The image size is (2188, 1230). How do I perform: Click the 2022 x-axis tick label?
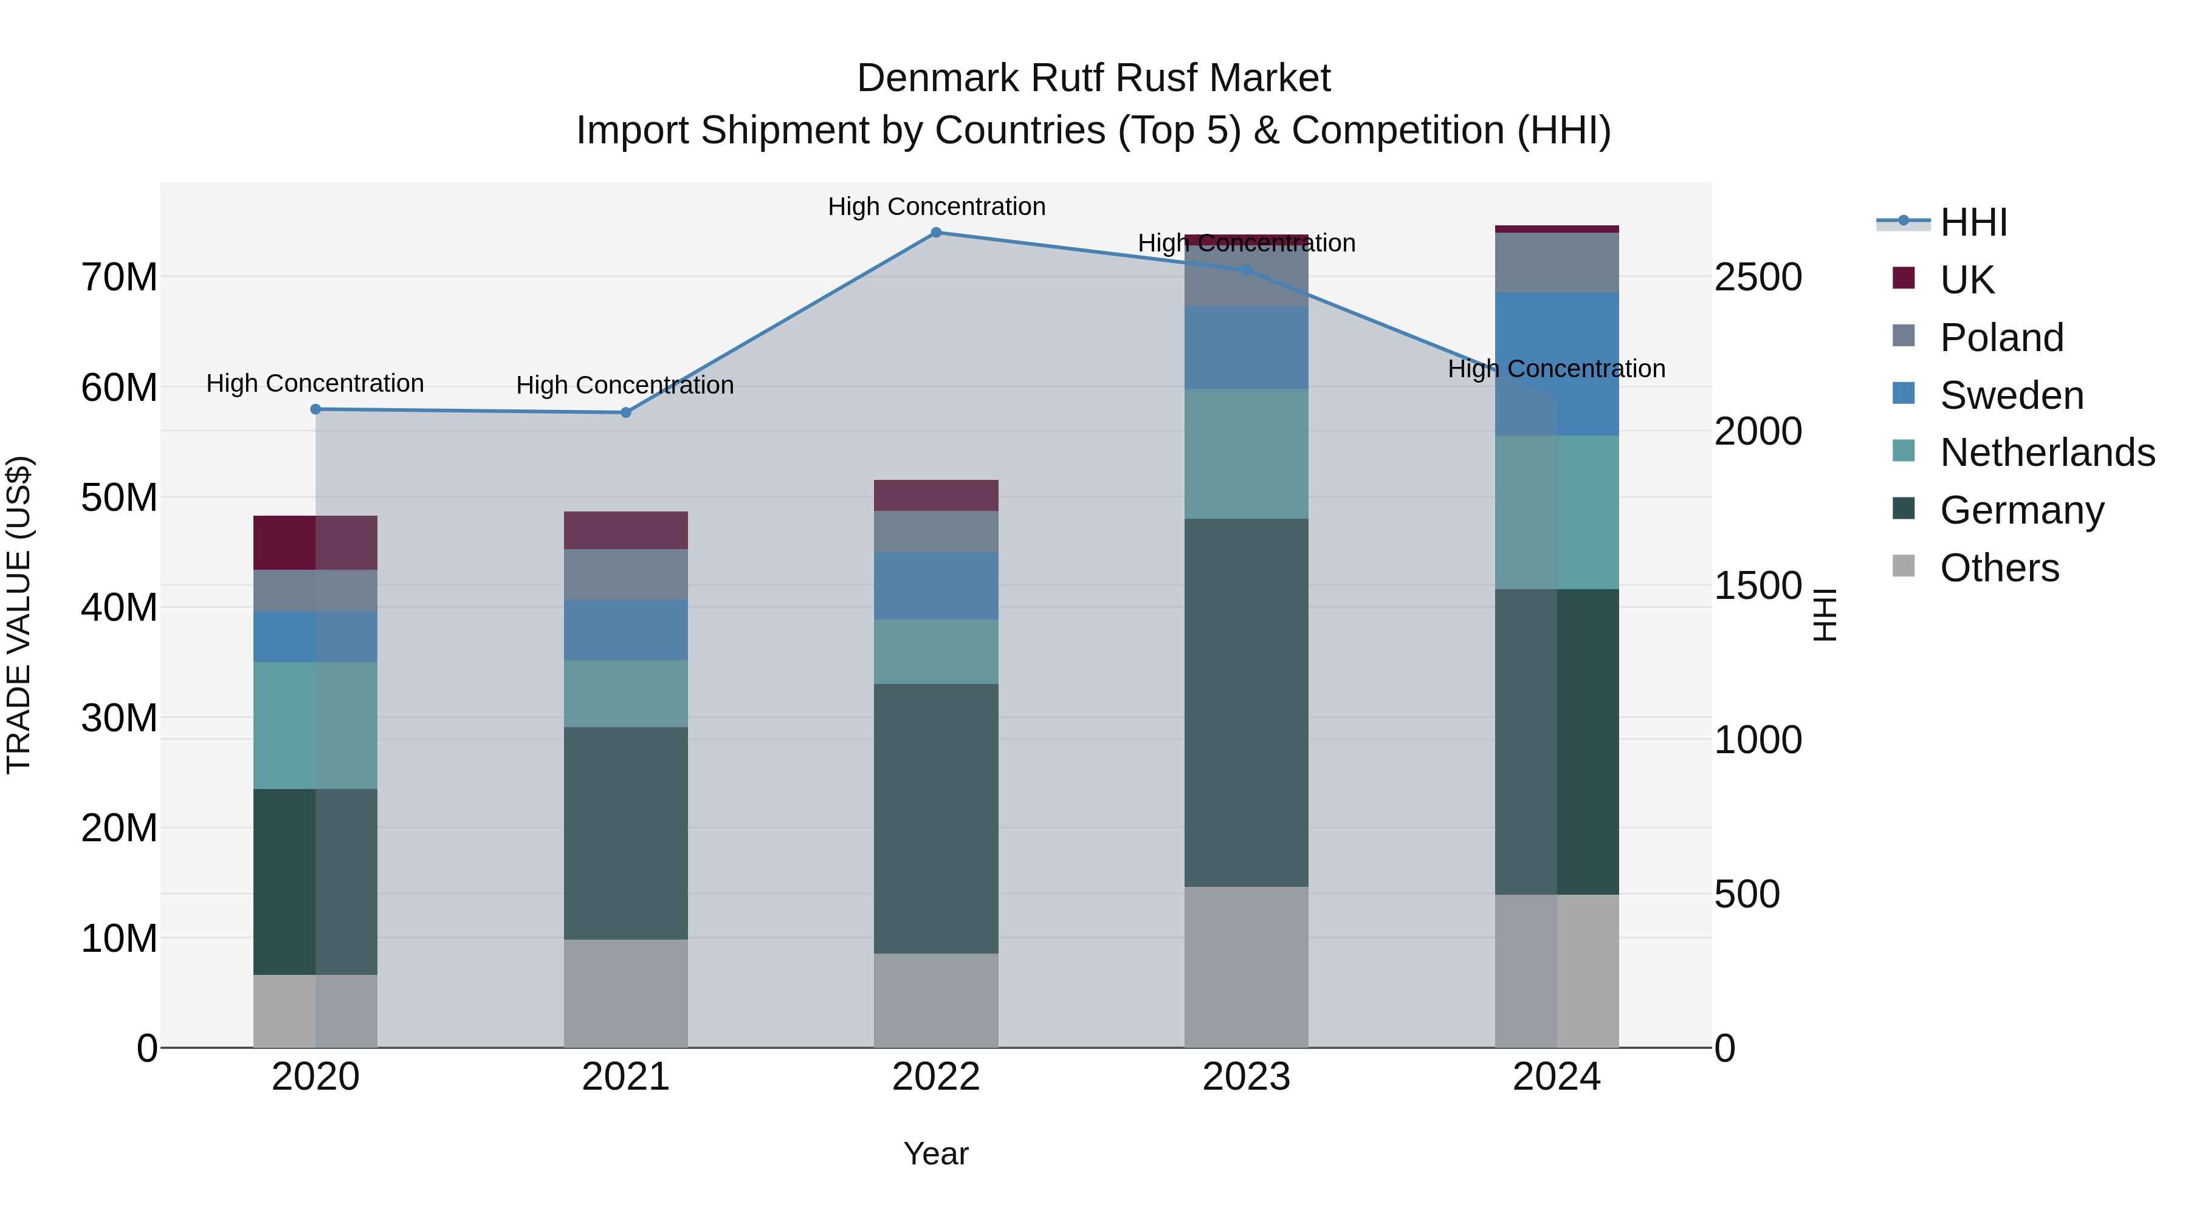tap(936, 1077)
